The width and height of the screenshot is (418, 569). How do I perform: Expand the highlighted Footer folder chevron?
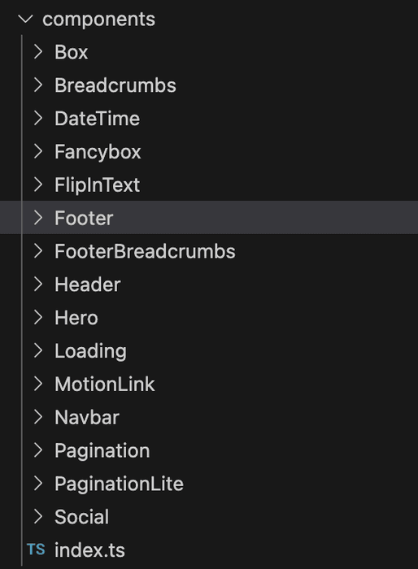coord(37,218)
